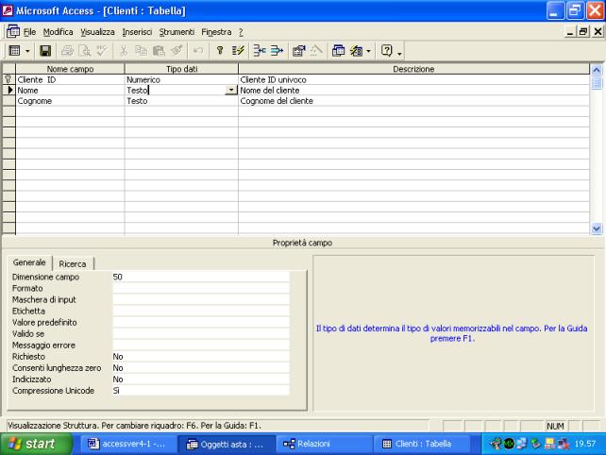This screenshot has height=455, width=606.
Task: Open the Finestra menu
Action: point(216,32)
